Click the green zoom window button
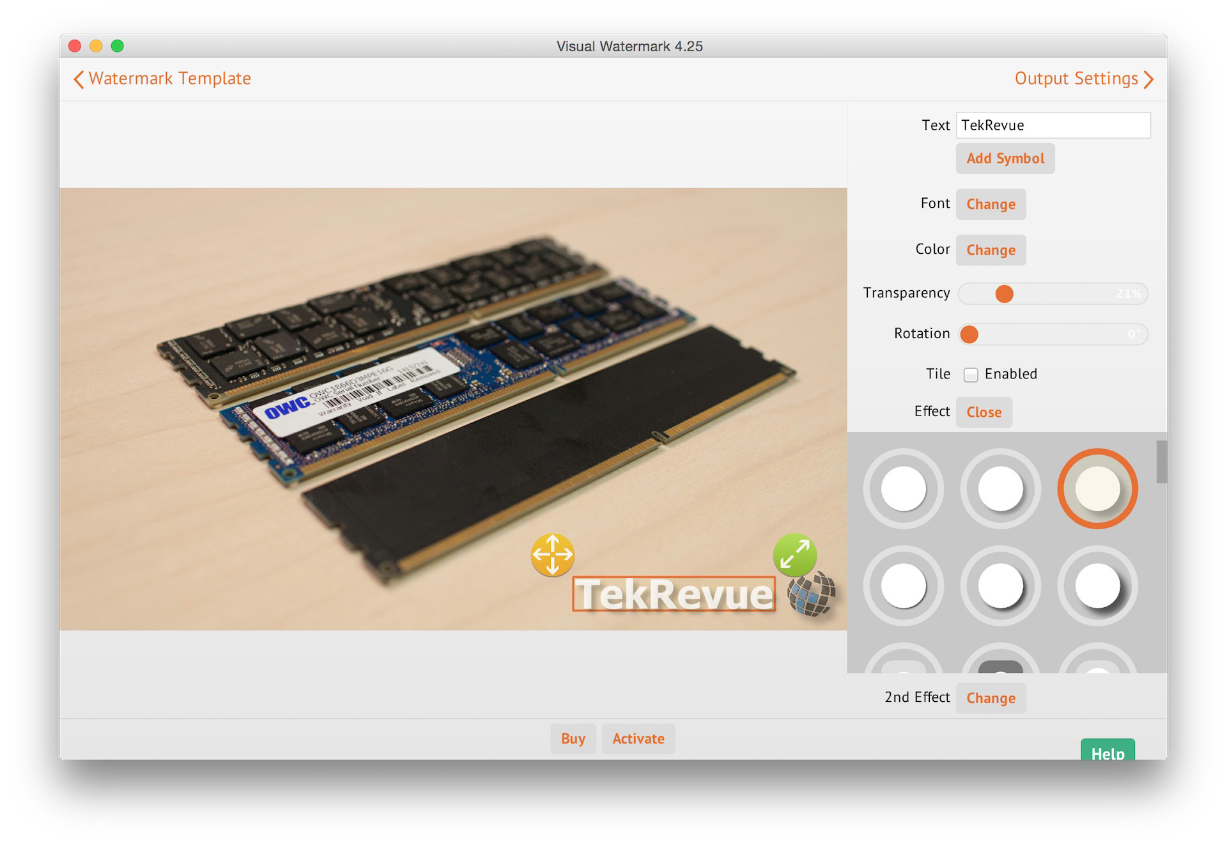 (x=117, y=46)
